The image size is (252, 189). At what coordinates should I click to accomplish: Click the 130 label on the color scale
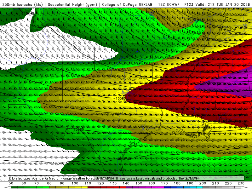point(113,183)
